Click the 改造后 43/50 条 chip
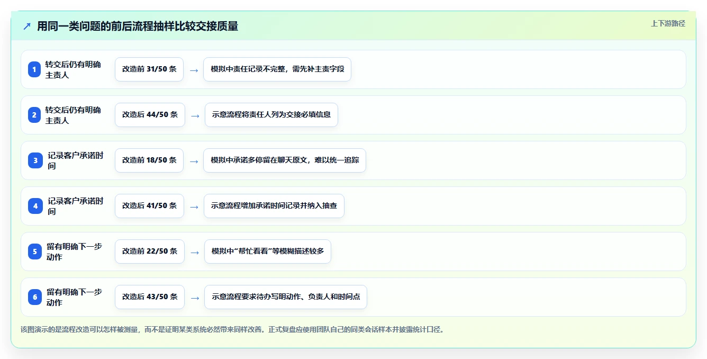 (150, 297)
